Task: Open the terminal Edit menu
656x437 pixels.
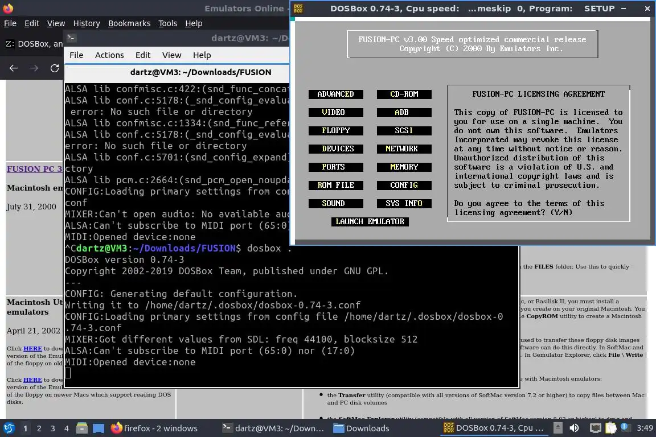Action: coord(143,55)
